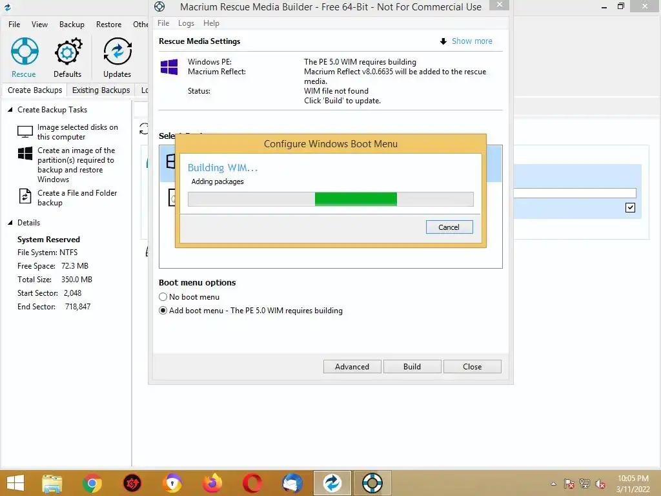Switch to the Rescue Media Builder taskbar button
This screenshot has height=496, width=661.
click(x=372, y=483)
